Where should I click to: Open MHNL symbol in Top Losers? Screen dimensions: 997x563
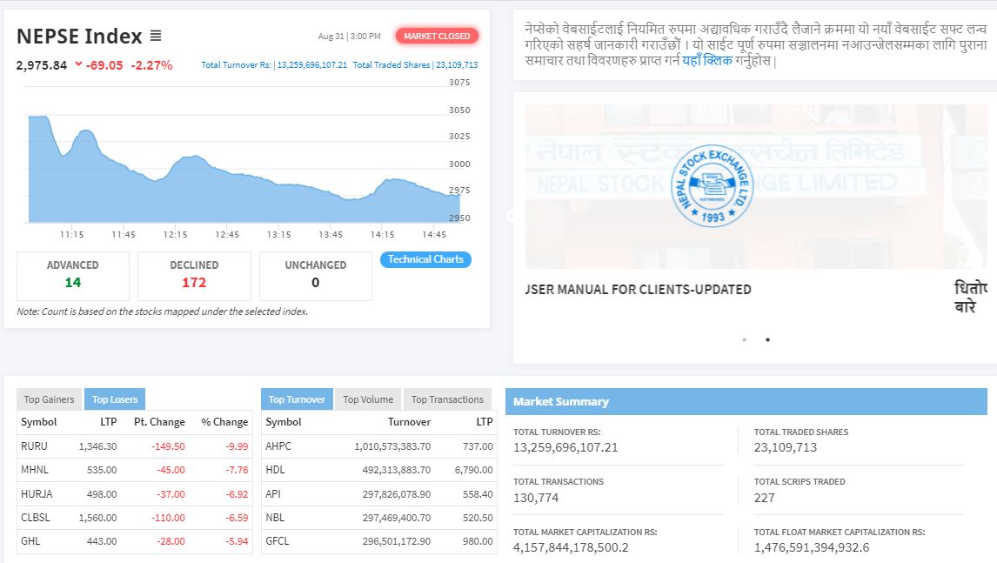coord(34,470)
